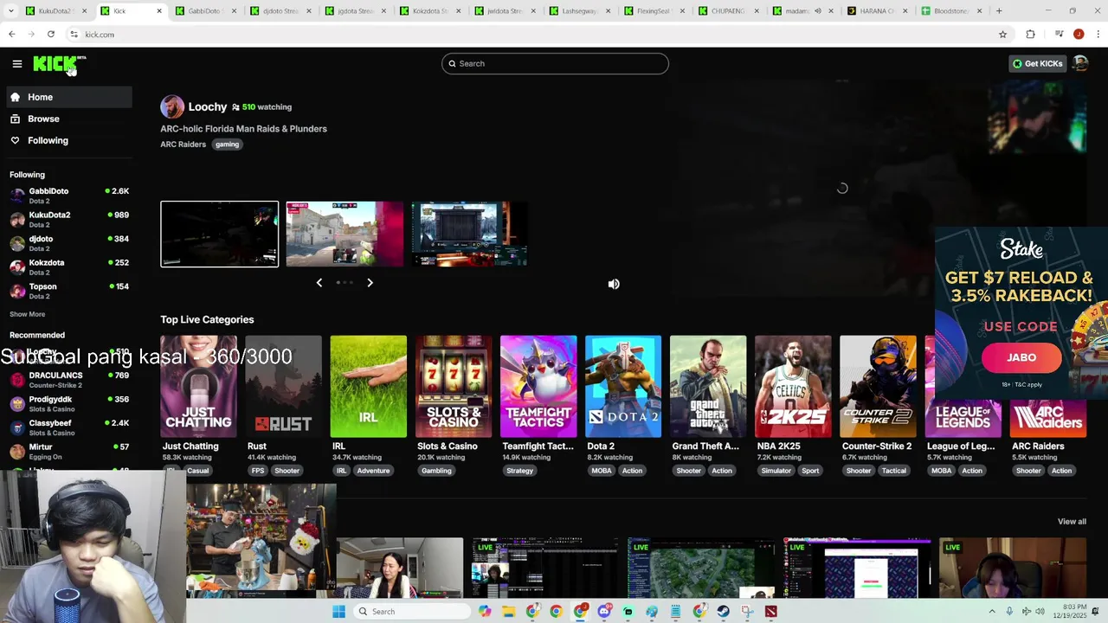Open ARC Raiders category card

point(1048,420)
